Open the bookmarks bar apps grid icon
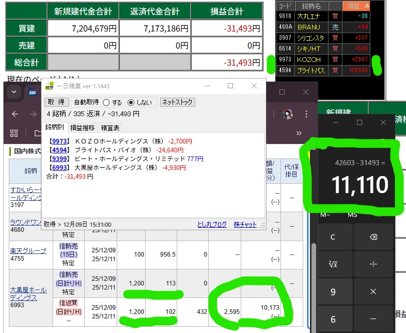This screenshot has width=406, height=333. (x=14, y=133)
